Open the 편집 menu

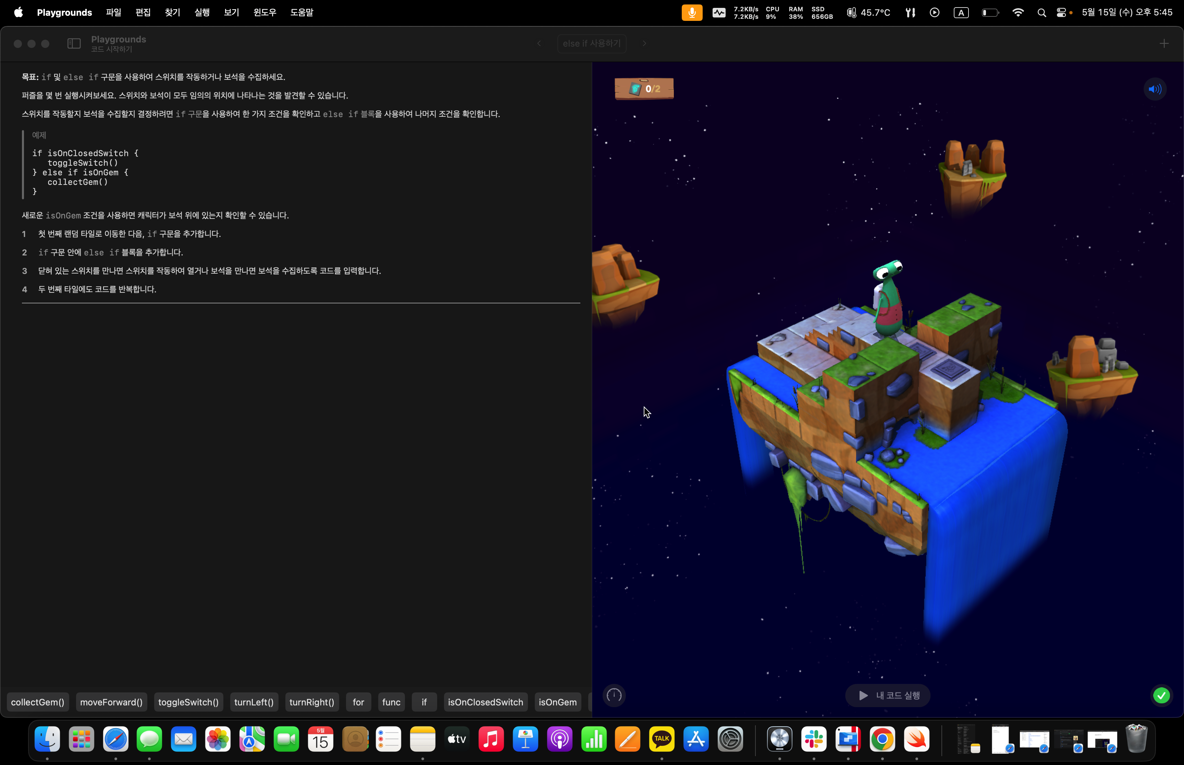[143, 12]
